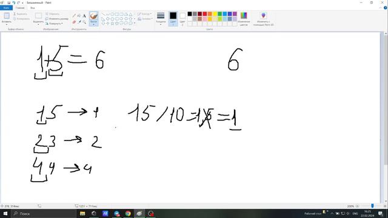This screenshot has width=388, height=218.
Task: Click the zoom out minus button
Action: pos(357,206)
